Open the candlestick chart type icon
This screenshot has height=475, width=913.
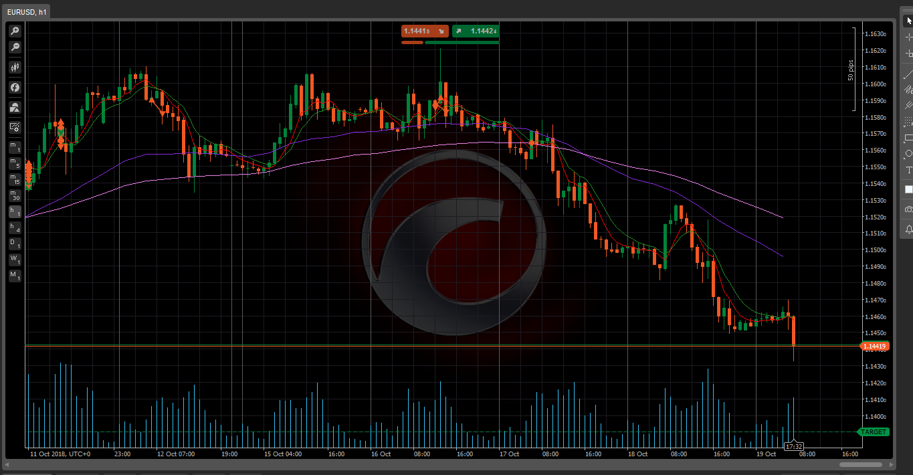coord(15,67)
